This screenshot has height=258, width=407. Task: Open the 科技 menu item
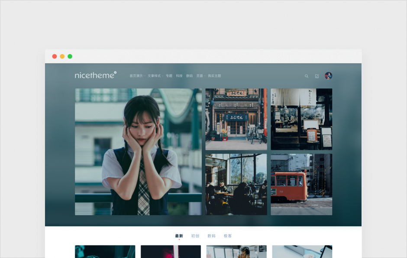point(179,76)
